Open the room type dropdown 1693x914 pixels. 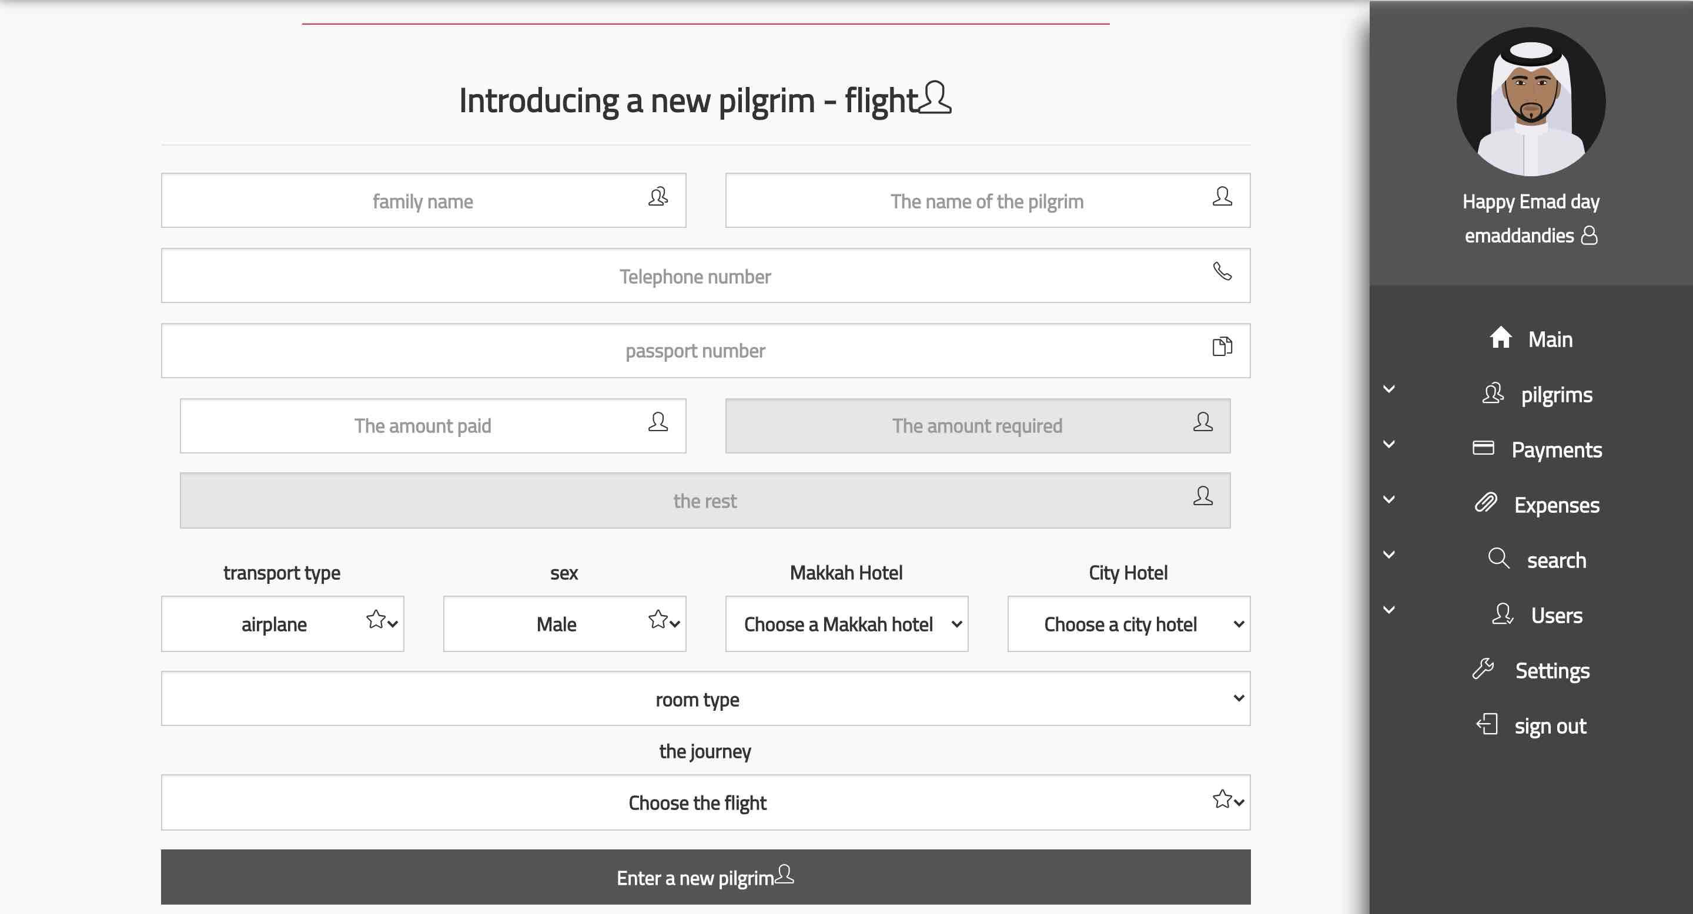(705, 698)
